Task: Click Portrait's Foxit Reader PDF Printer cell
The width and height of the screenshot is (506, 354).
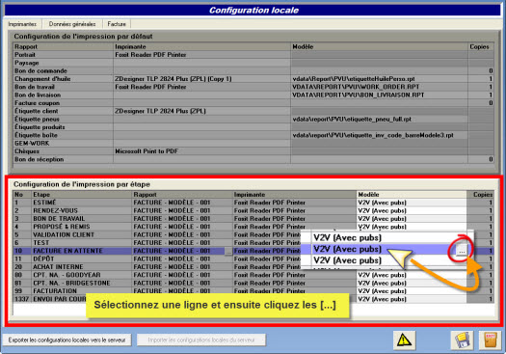Action: coord(201,55)
